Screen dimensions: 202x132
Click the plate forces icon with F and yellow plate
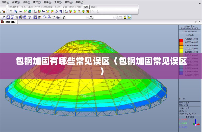48,11
